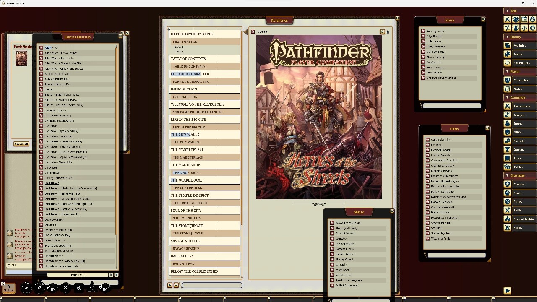
Task: Toggle the lock on the Reference window
Action: 388,31
